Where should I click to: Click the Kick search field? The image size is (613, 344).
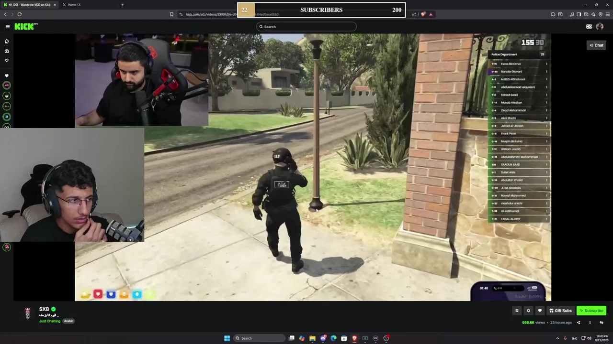(x=306, y=27)
